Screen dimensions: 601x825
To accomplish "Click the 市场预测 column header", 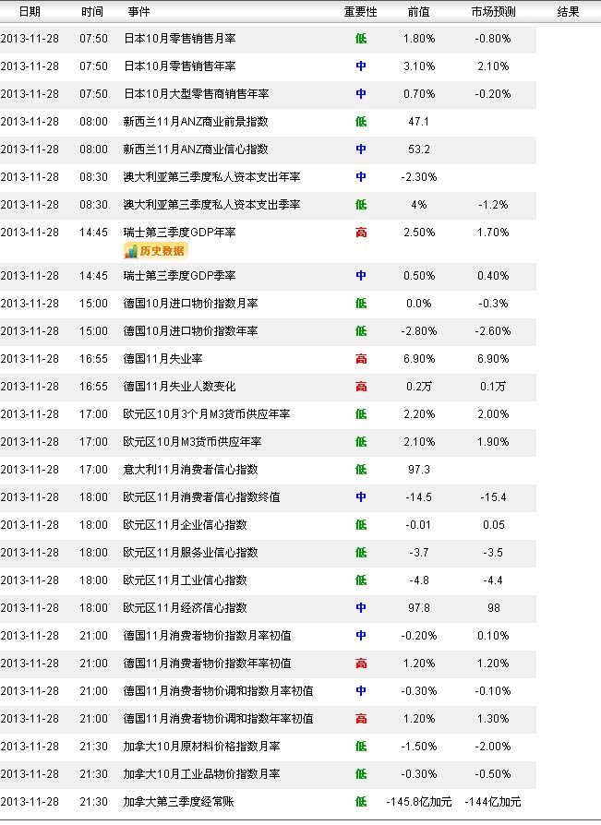I will point(493,12).
